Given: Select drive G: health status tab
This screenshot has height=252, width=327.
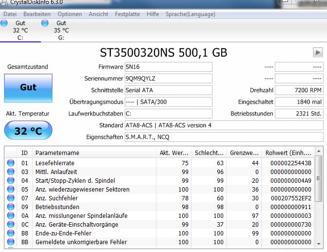Looking at the screenshot, I should pyautogui.click(x=61, y=30).
